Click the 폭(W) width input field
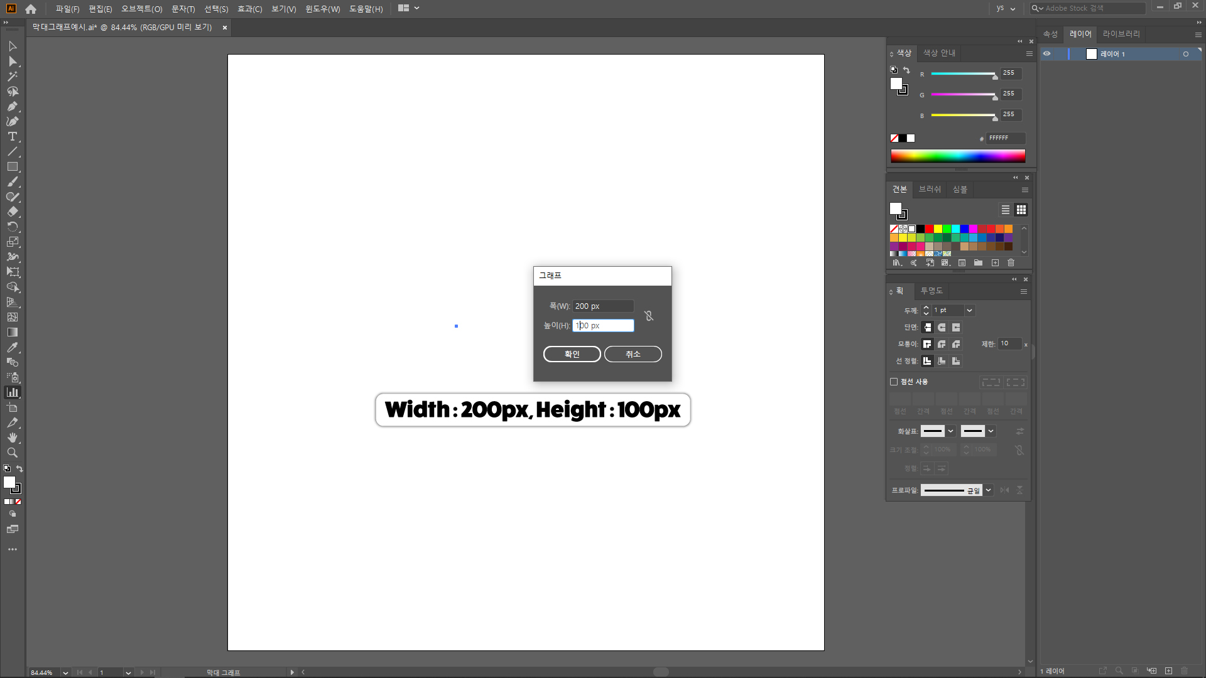The height and width of the screenshot is (678, 1206). click(602, 306)
